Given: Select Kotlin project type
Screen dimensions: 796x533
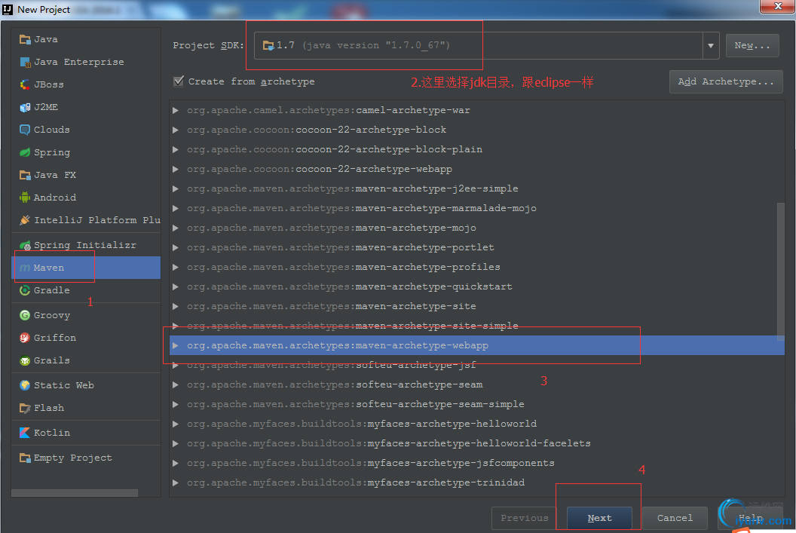Looking at the screenshot, I should point(86,433).
